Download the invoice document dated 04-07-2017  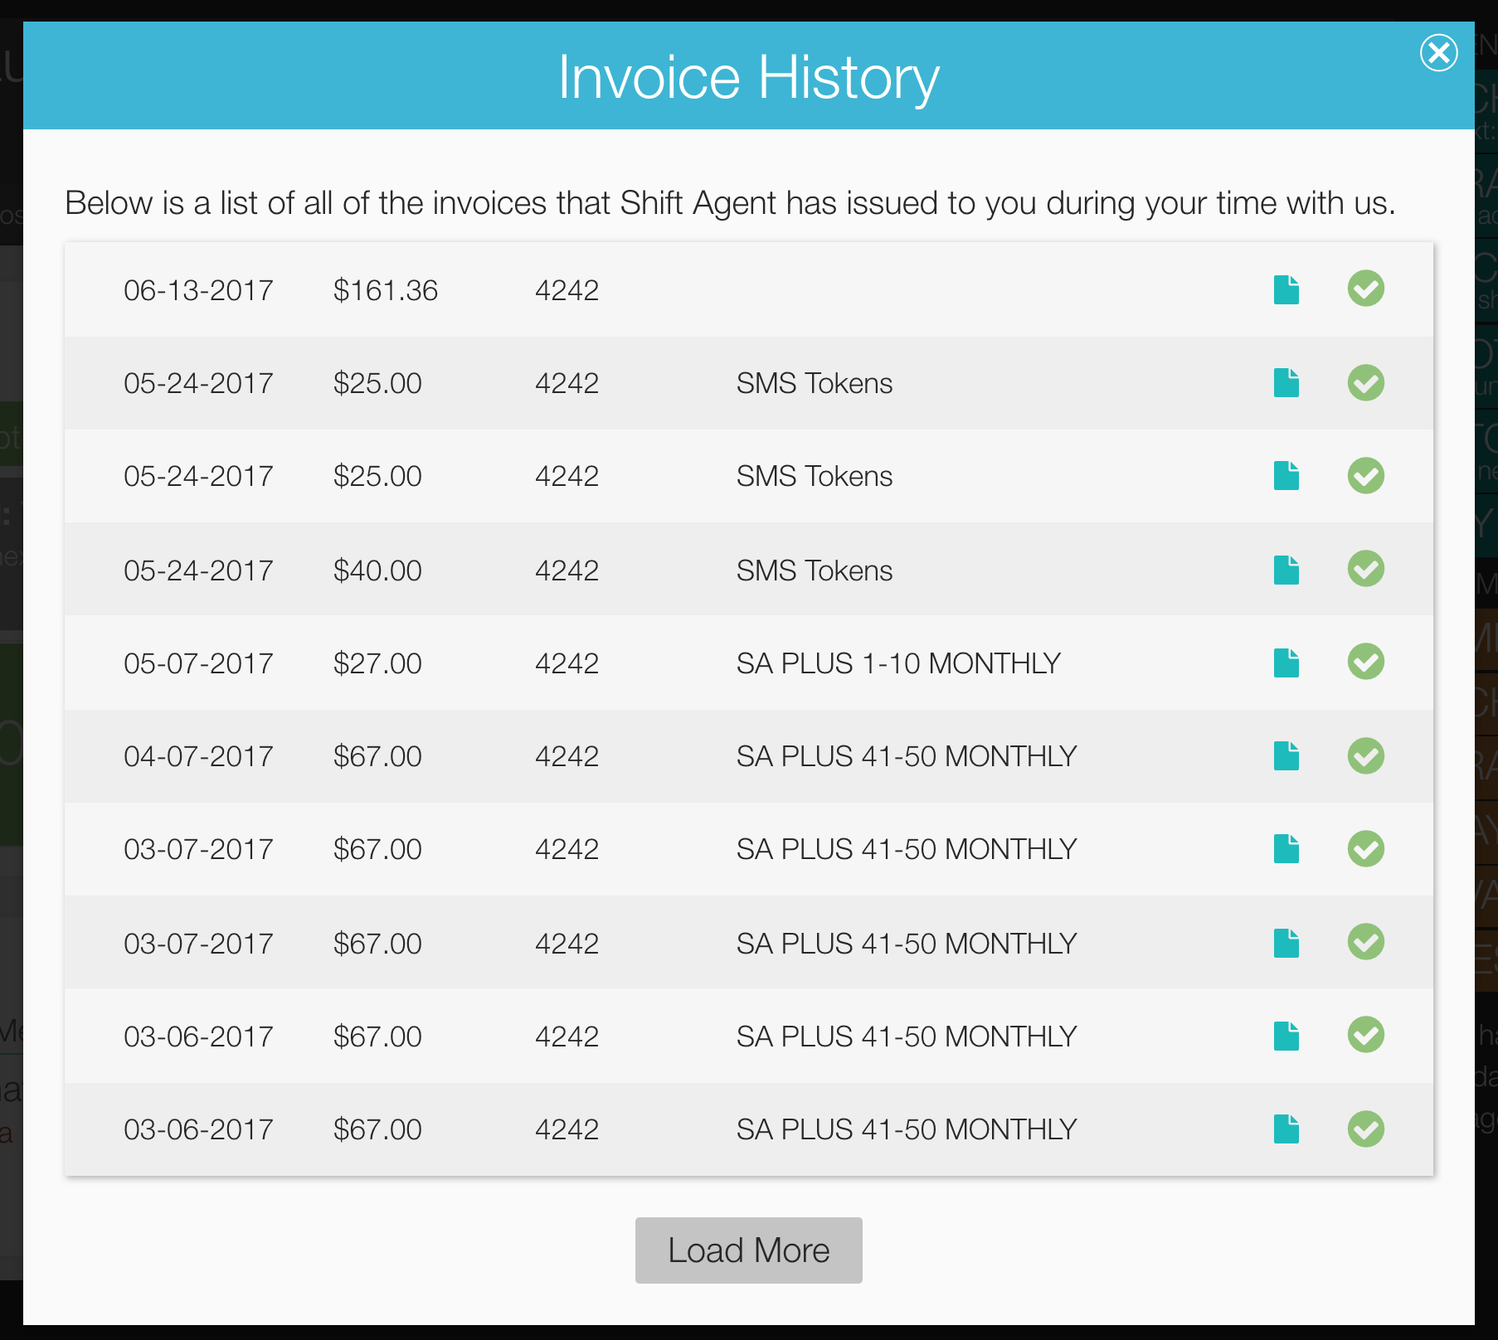pyautogui.click(x=1286, y=755)
